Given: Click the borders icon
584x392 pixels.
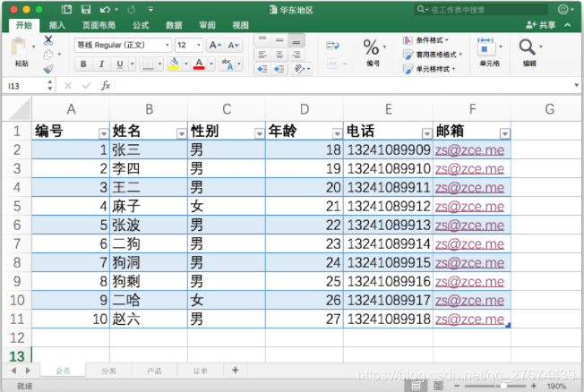Looking at the screenshot, I should [148, 64].
